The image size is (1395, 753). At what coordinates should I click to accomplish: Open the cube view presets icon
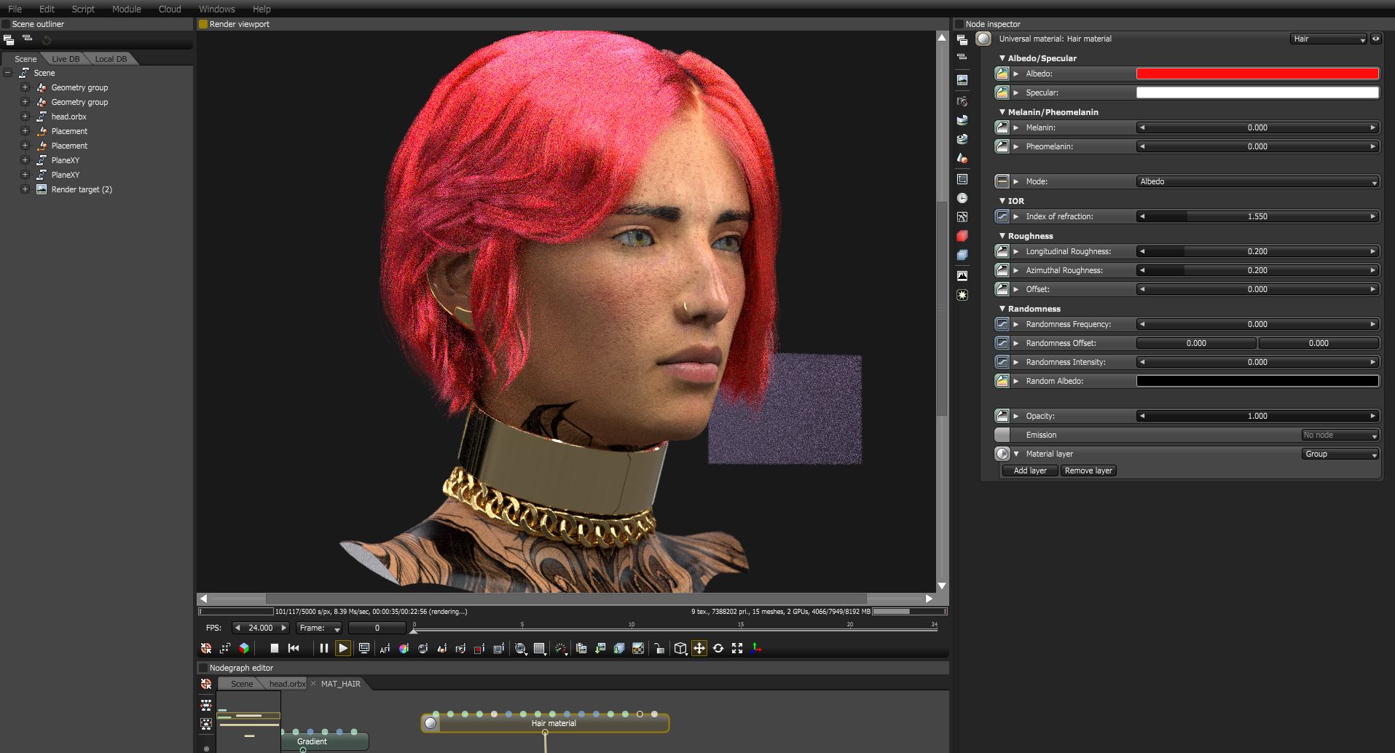coord(680,648)
